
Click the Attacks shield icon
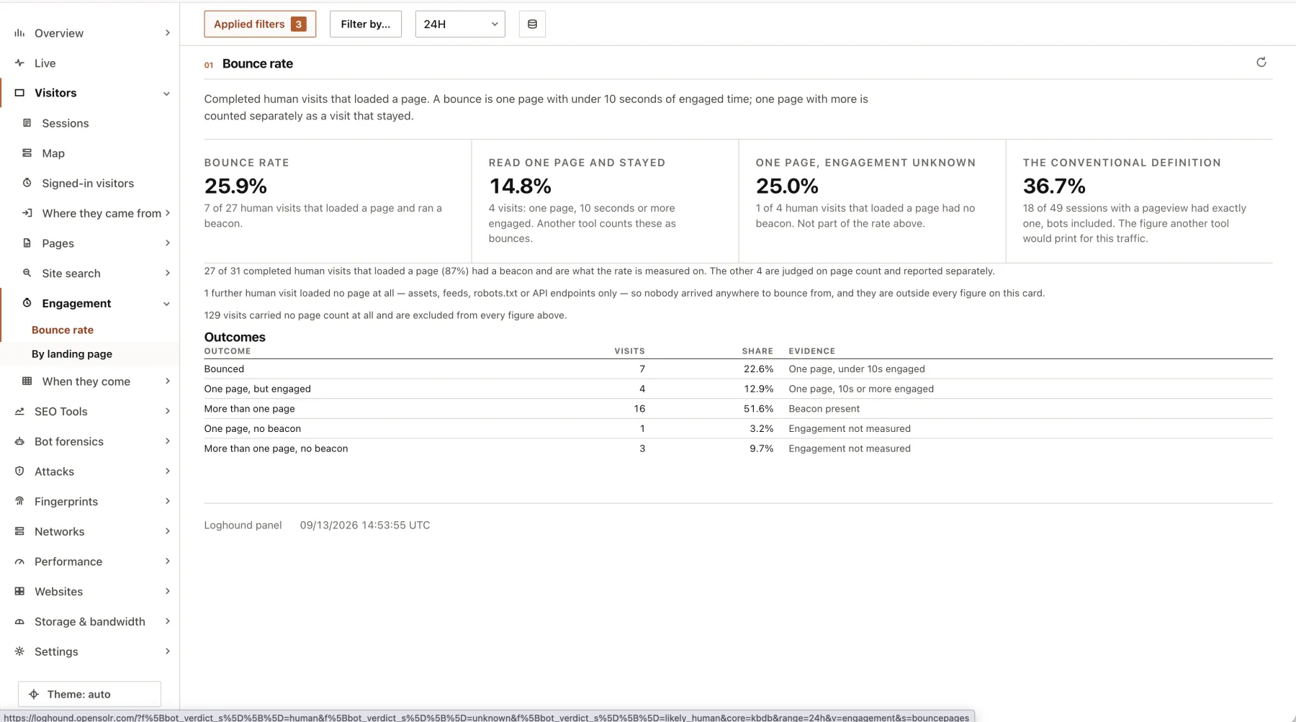click(19, 471)
